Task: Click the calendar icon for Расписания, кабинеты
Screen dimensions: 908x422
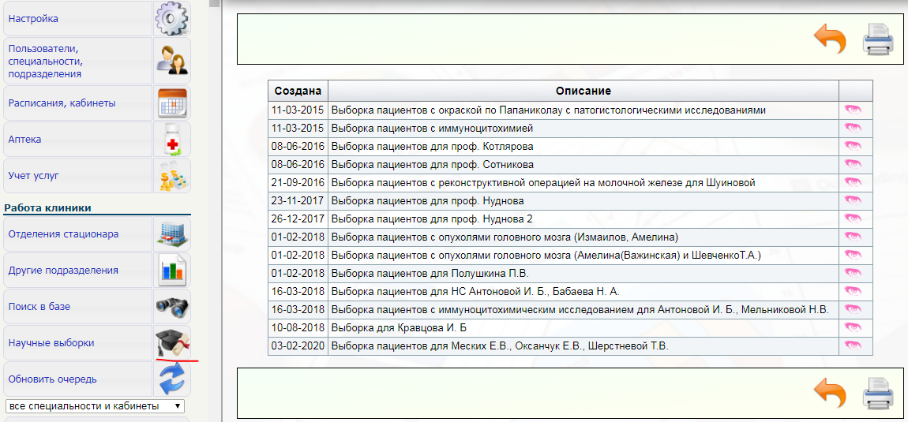Action: (171, 103)
